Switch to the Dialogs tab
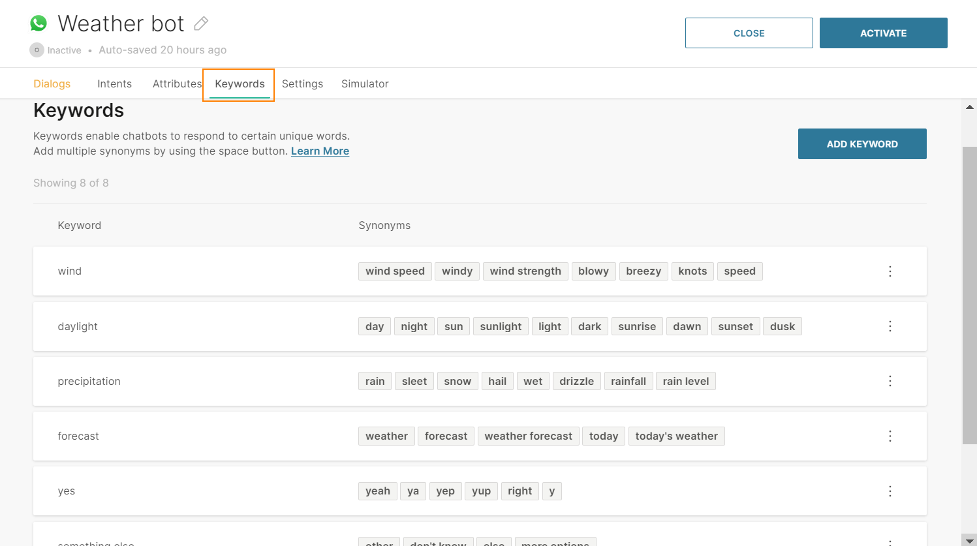 [x=52, y=83]
